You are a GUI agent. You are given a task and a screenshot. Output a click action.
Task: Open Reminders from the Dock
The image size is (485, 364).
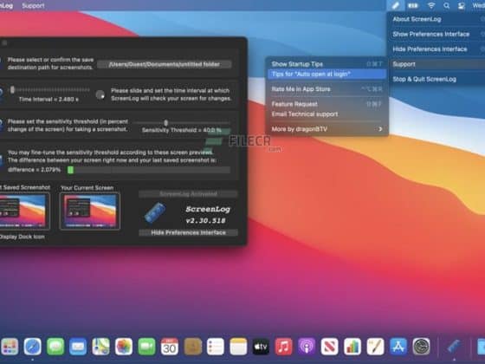click(216, 347)
